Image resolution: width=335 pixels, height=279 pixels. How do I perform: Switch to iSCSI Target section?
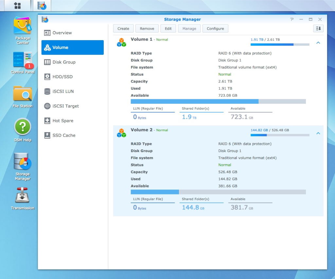click(x=73, y=106)
